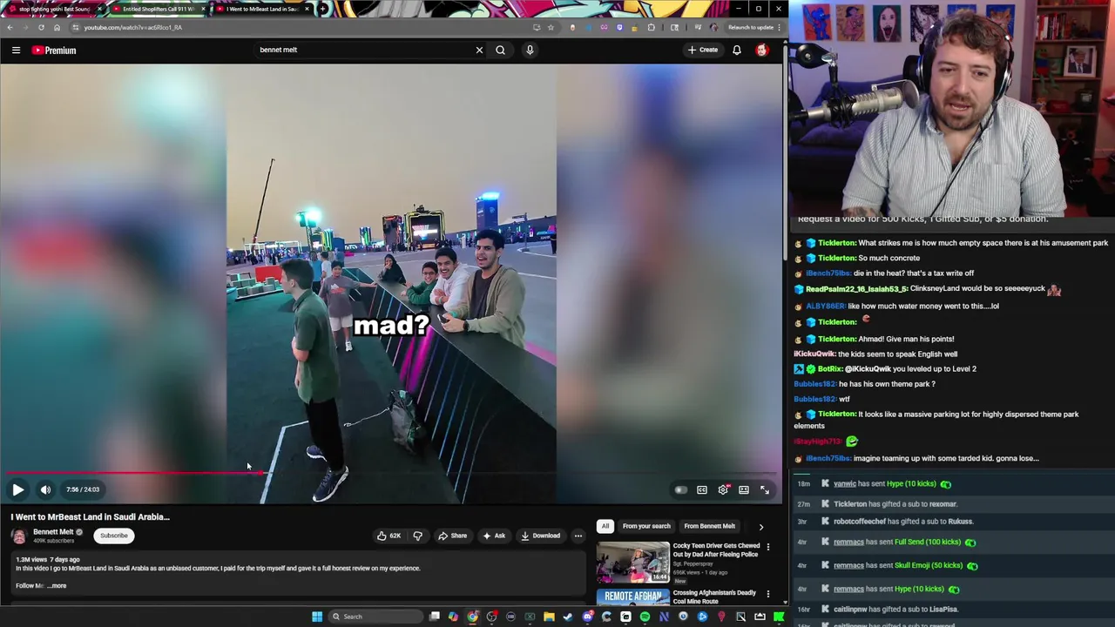The height and width of the screenshot is (627, 1115).
Task: Expand description with ...more
Action: (57, 586)
